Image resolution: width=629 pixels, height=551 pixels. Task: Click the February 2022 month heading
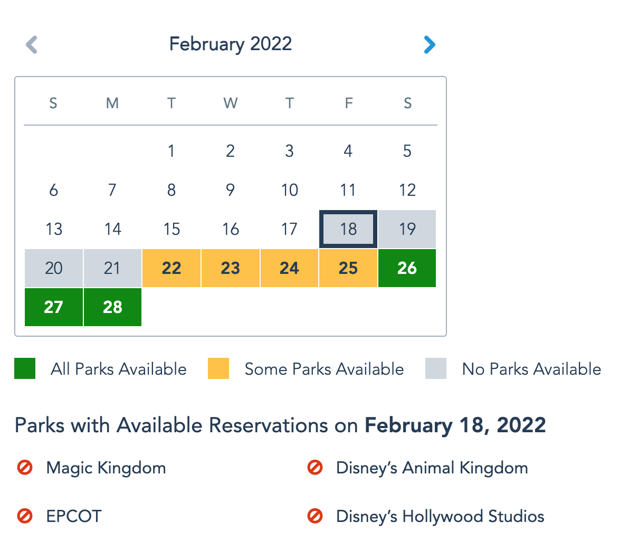coord(231,44)
